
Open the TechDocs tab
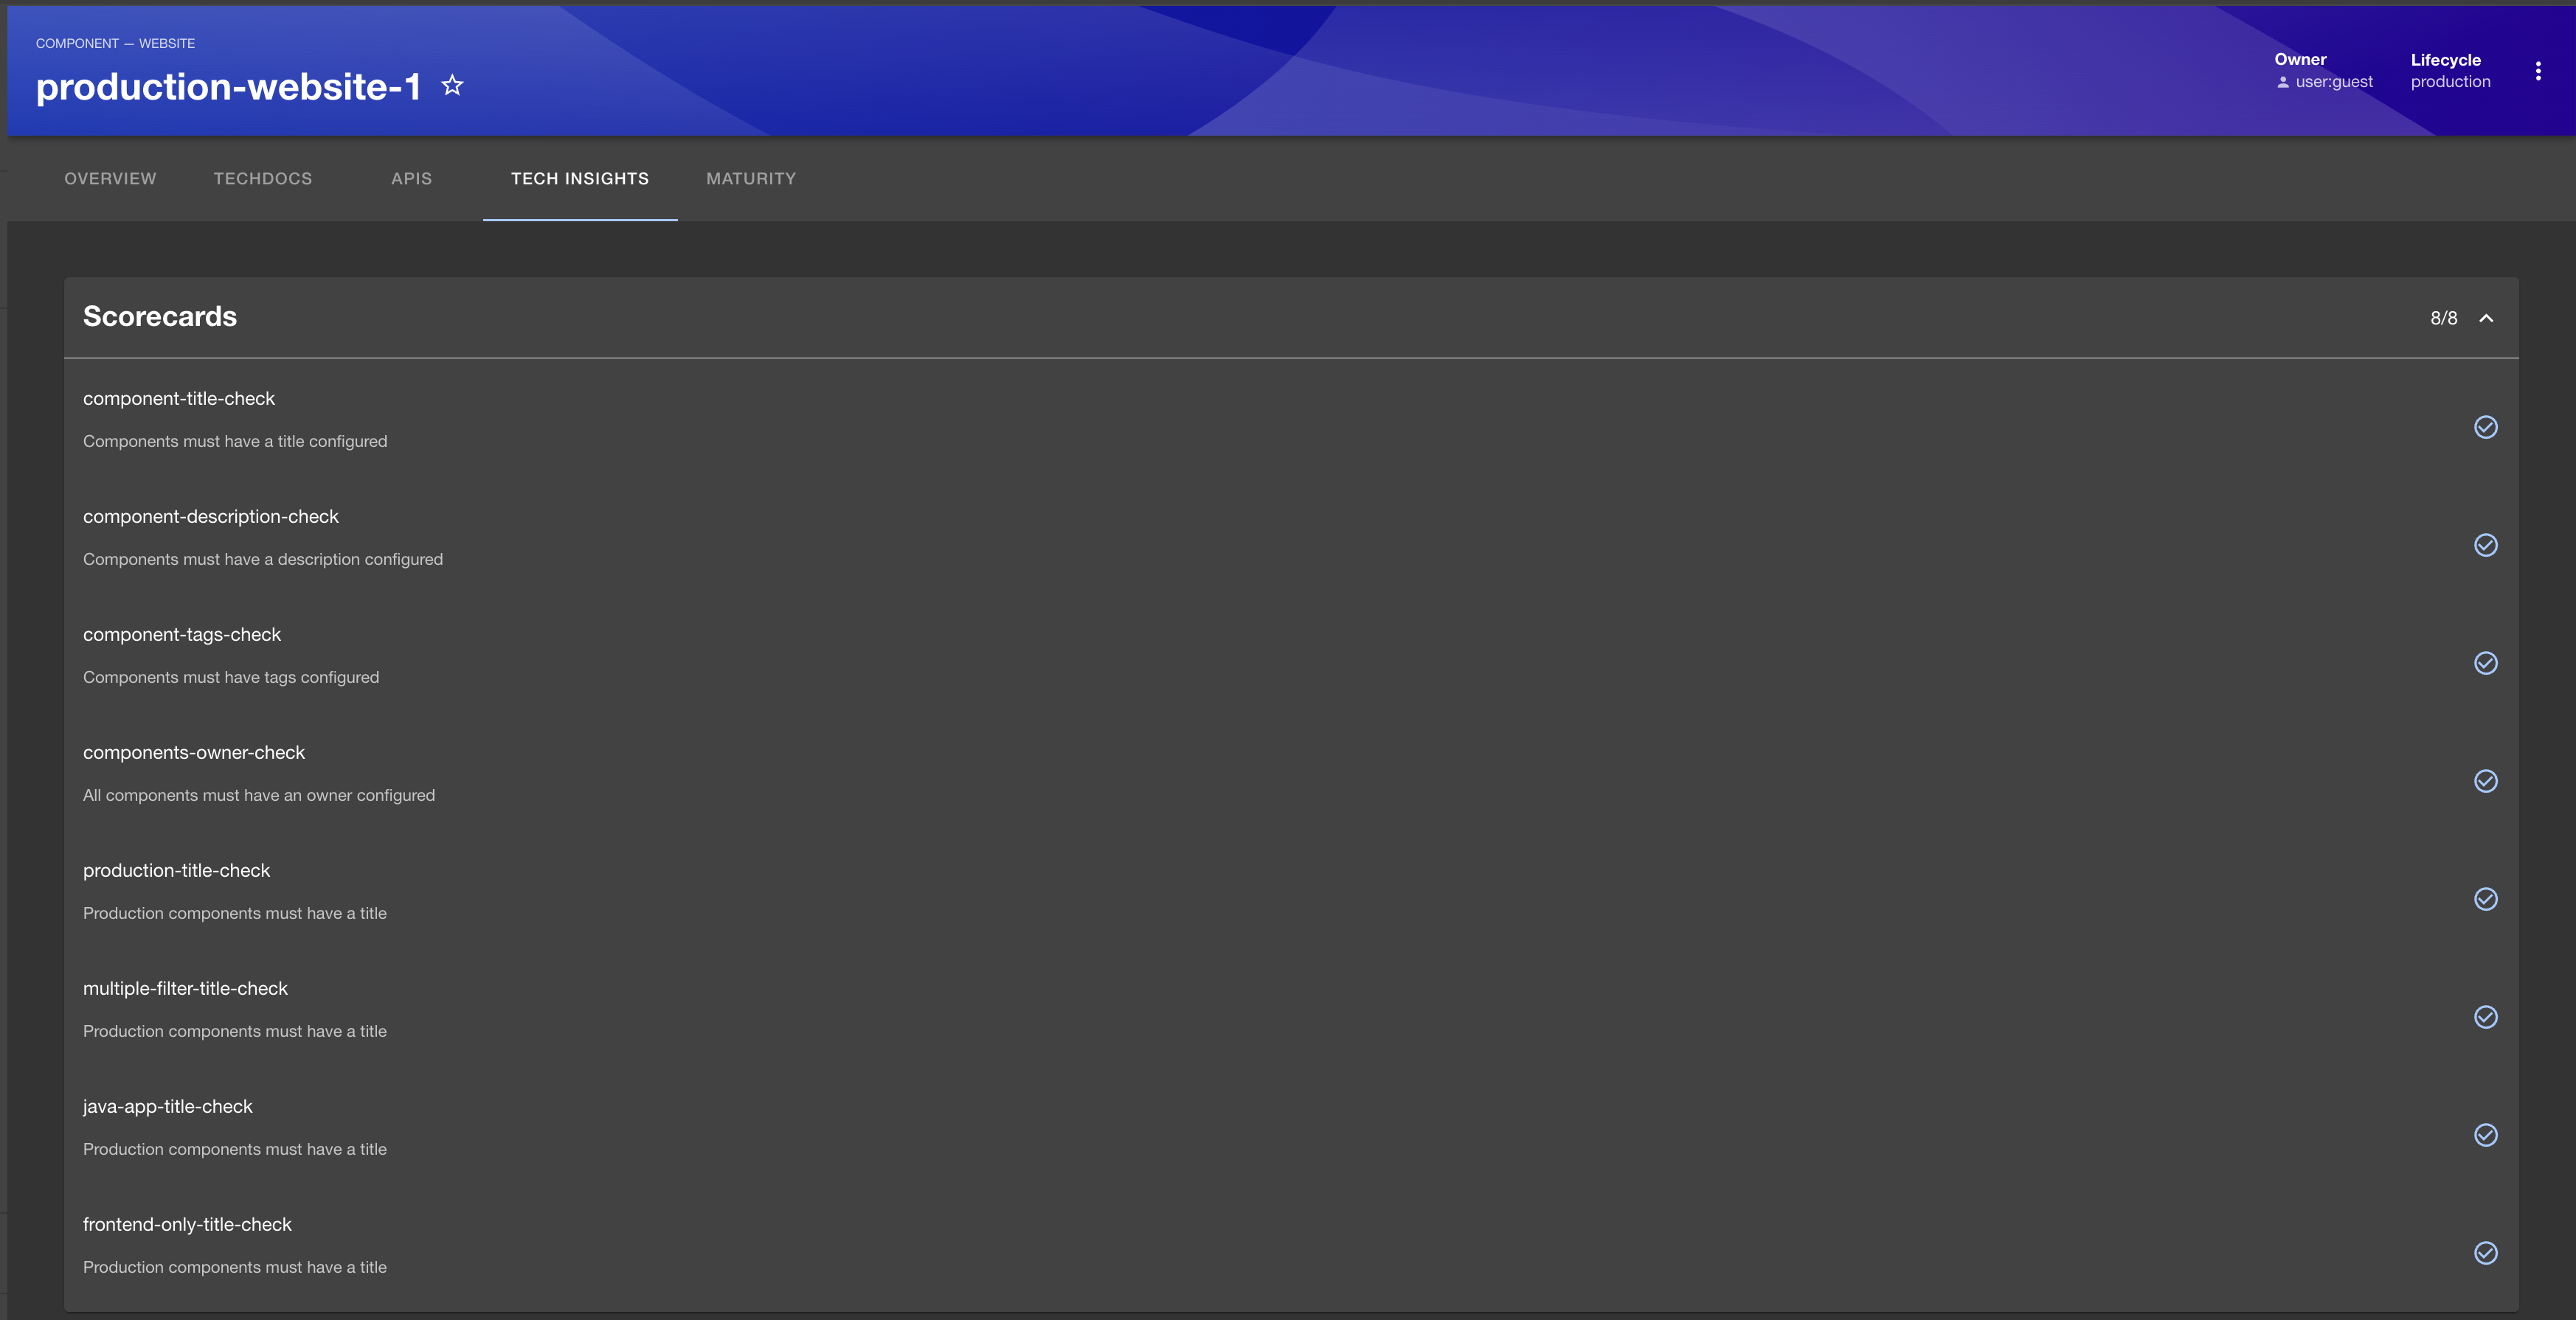[263, 179]
